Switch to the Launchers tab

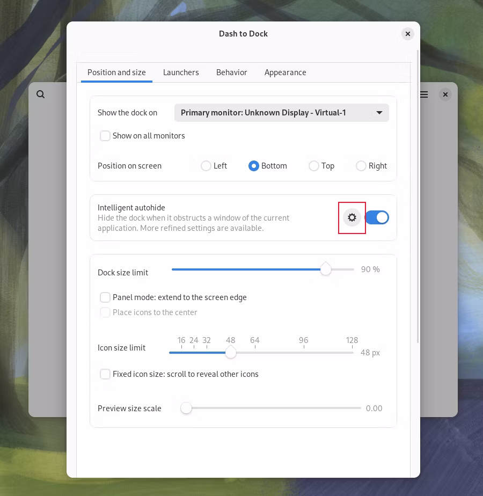click(x=181, y=72)
